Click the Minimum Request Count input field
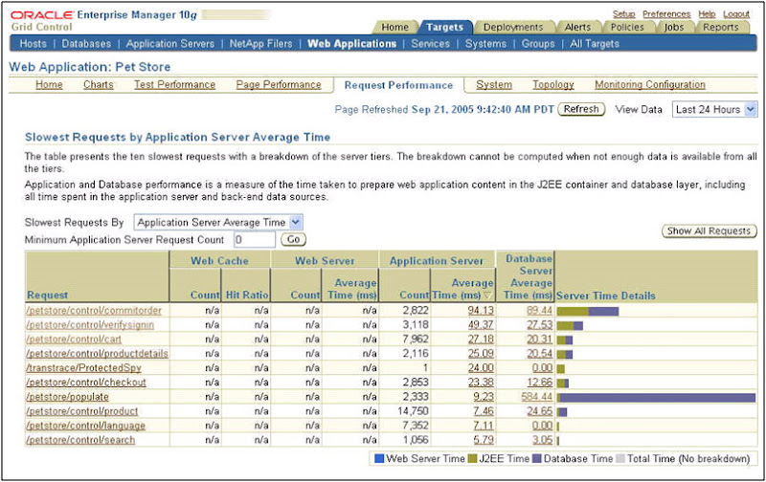Image resolution: width=766 pixels, height=482 pixels. [254, 239]
